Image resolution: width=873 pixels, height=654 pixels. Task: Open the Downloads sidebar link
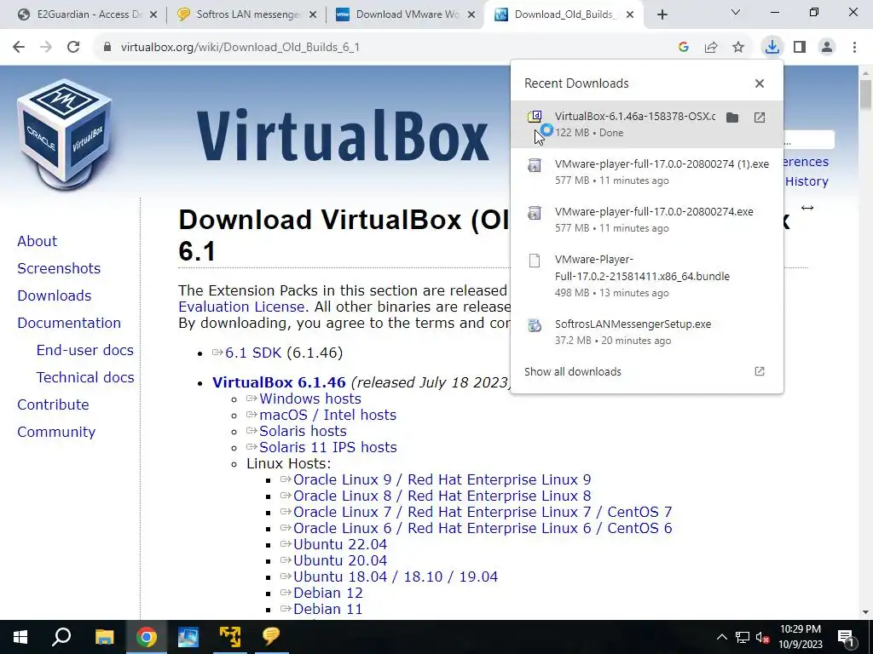click(54, 295)
